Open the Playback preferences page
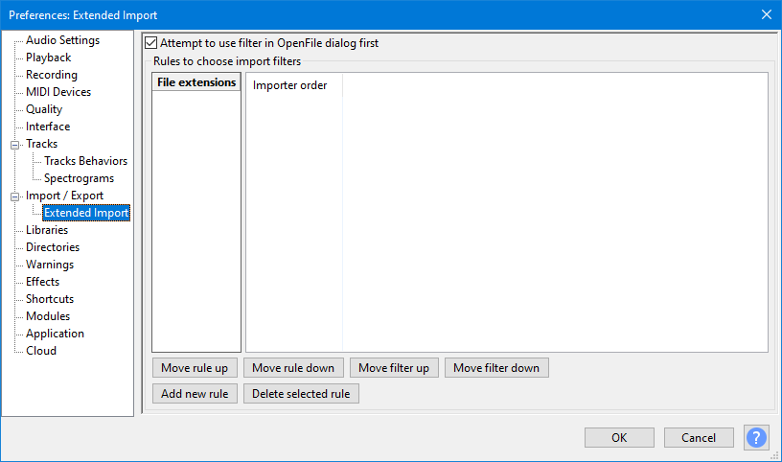The image size is (782, 462). pyautogui.click(x=48, y=58)
